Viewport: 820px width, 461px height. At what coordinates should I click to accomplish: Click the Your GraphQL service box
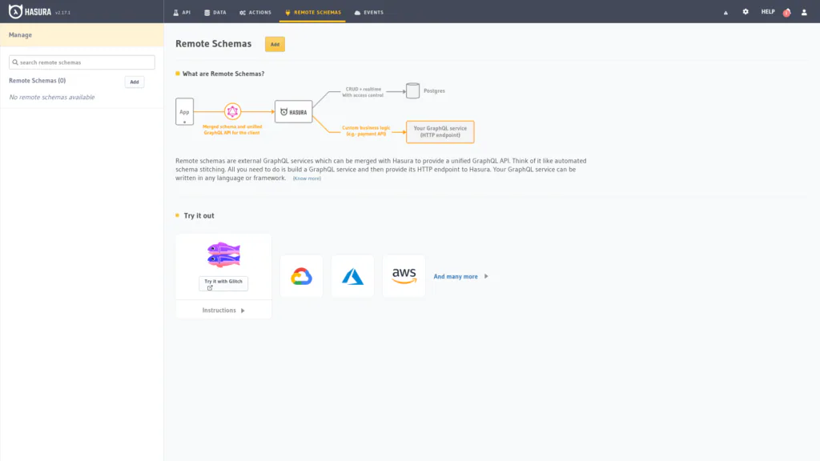tap(440, 132)
